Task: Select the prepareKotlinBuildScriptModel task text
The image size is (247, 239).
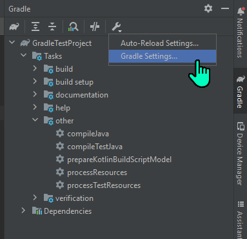Action: [119, 160]
